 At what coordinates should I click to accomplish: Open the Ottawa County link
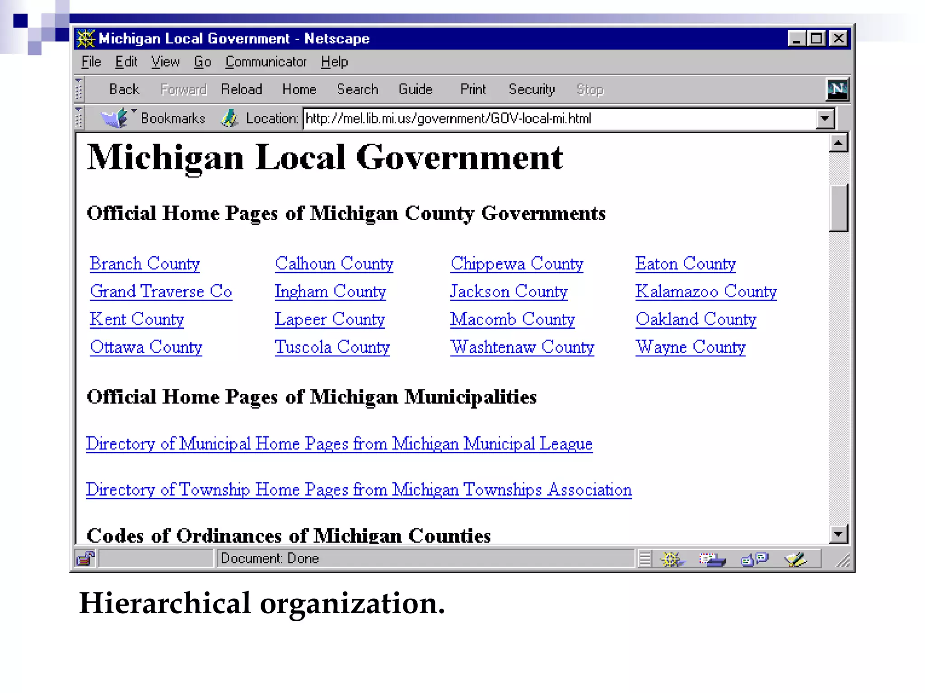(x=146, y=347)
